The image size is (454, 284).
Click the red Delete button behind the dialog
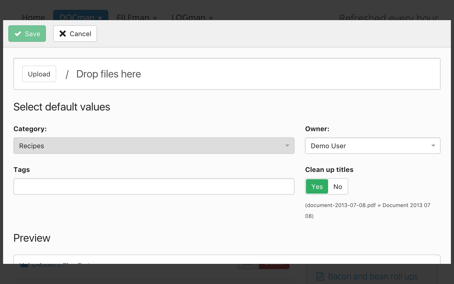click(x=274, y=266)
